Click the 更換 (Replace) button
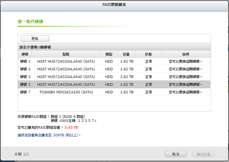Image resolution: width=229 pixels, height=162 pixels. [x=35, y=38]
